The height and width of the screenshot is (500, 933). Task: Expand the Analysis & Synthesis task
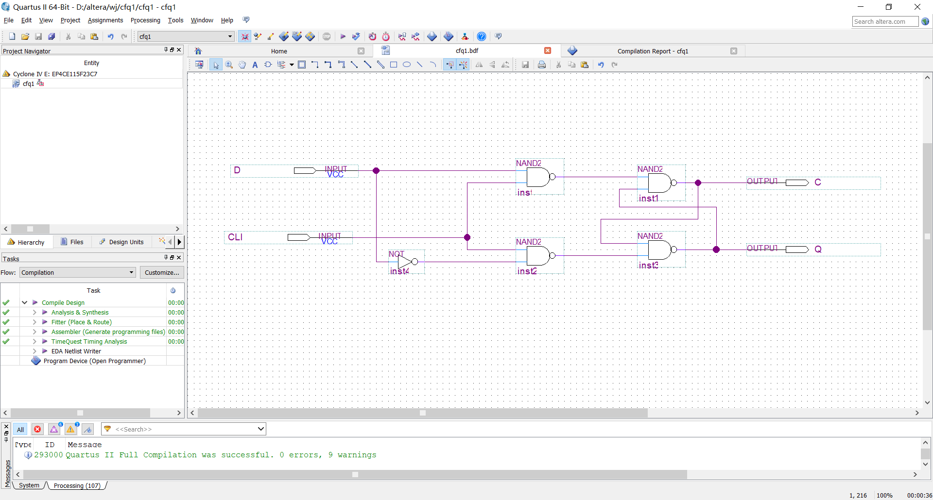pyautogui.click(x=35, y=312)
